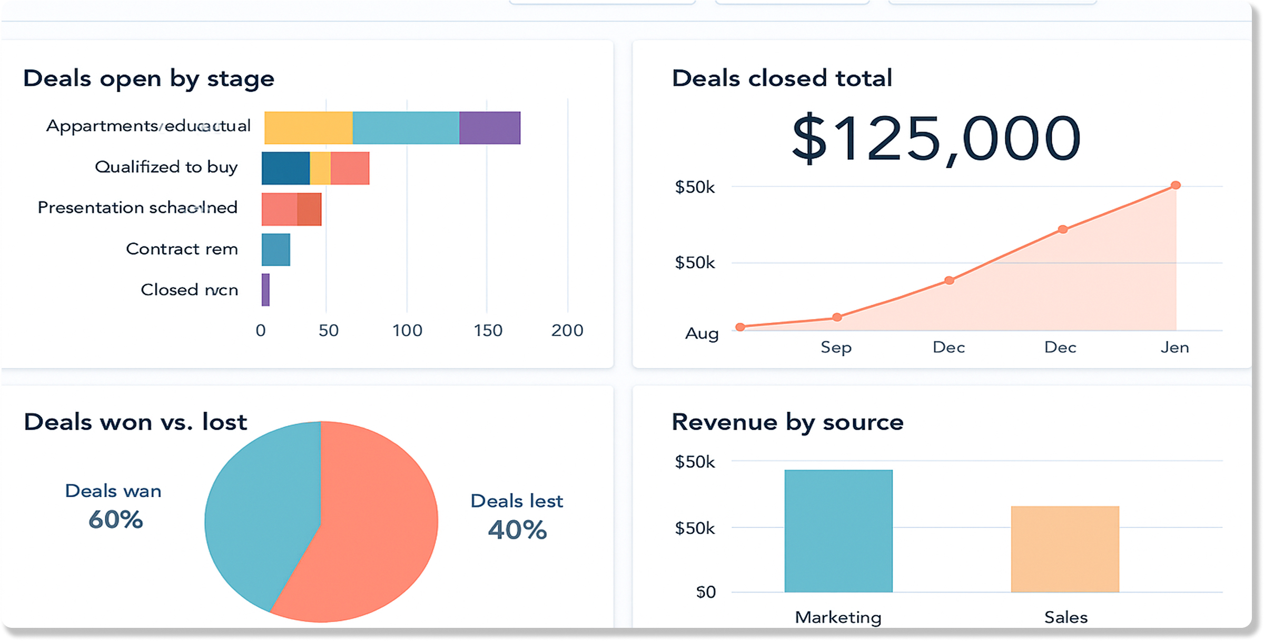
Task: Click the Revenue by source title
Action: [x=787, y=422]
